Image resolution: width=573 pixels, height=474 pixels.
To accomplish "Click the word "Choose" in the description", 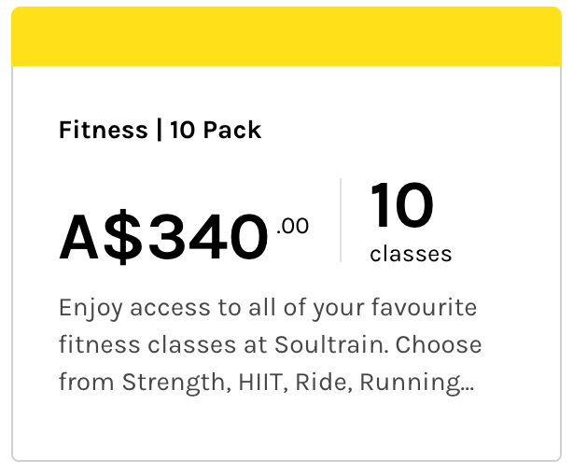I will click(439, 344).
